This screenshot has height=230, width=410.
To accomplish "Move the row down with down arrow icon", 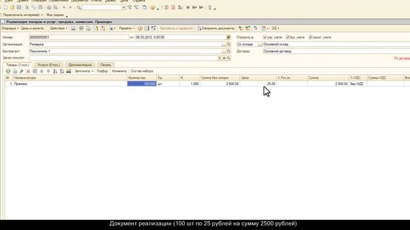I will (x=49, y=71).
